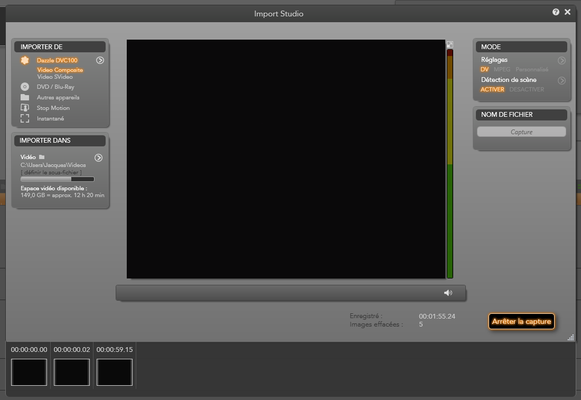
Task: Click the Stop Motion camera icon
Action: [25, 108]
